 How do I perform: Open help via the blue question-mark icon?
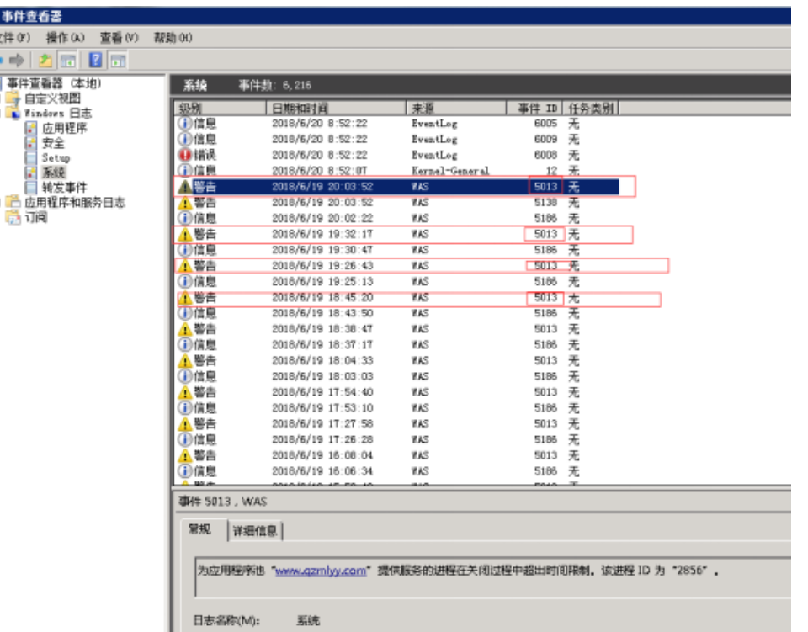pyautogui.click(x=95, y=61)
